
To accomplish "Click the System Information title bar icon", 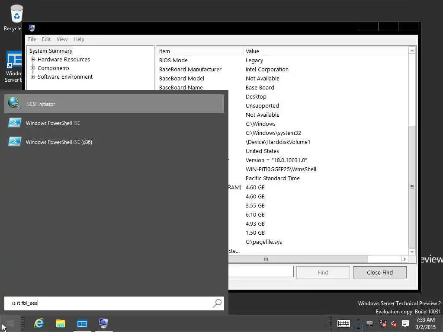I will [x=32, y=28].
